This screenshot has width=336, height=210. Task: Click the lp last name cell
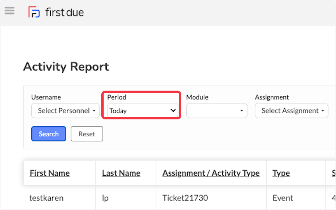[105, 198]
